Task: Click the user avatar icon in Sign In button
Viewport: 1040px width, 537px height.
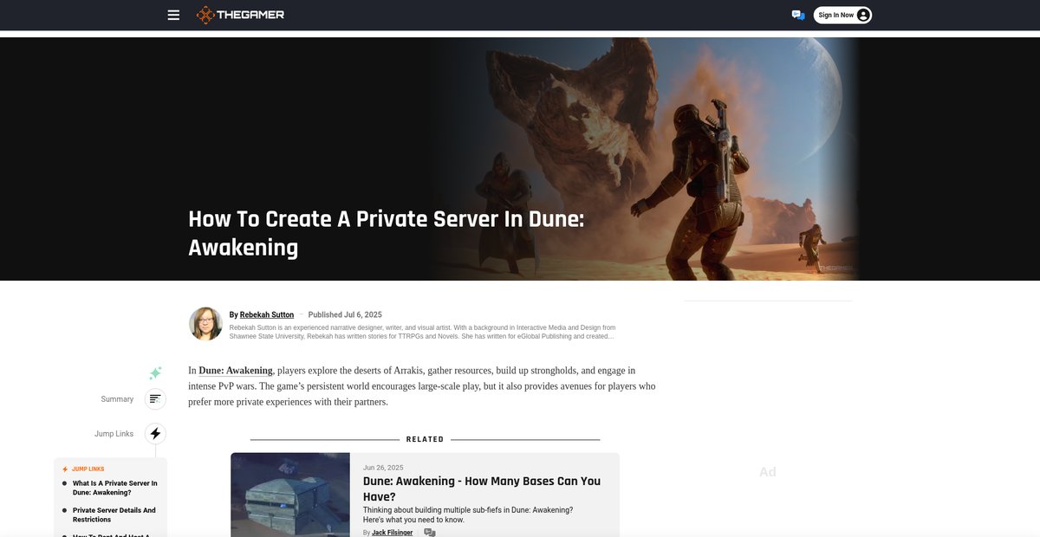Action: click(x=862, y=15)
